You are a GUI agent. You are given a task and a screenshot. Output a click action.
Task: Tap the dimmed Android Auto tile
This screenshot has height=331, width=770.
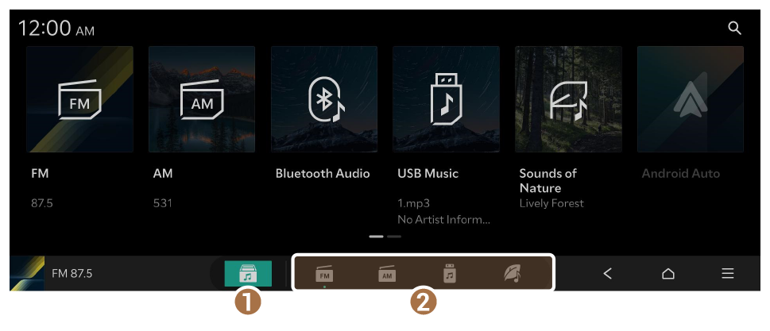pos(691,99)
